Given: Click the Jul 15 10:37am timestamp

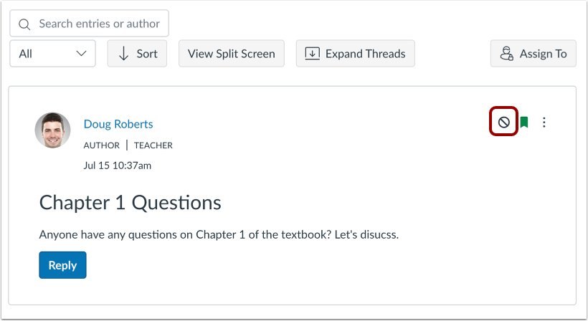Looking at the screenshot, I should [x=118, y=166].
